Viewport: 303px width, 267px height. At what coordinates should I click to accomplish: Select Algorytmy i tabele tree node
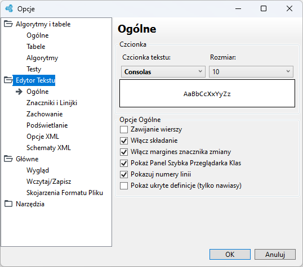(x=43, y=24)
